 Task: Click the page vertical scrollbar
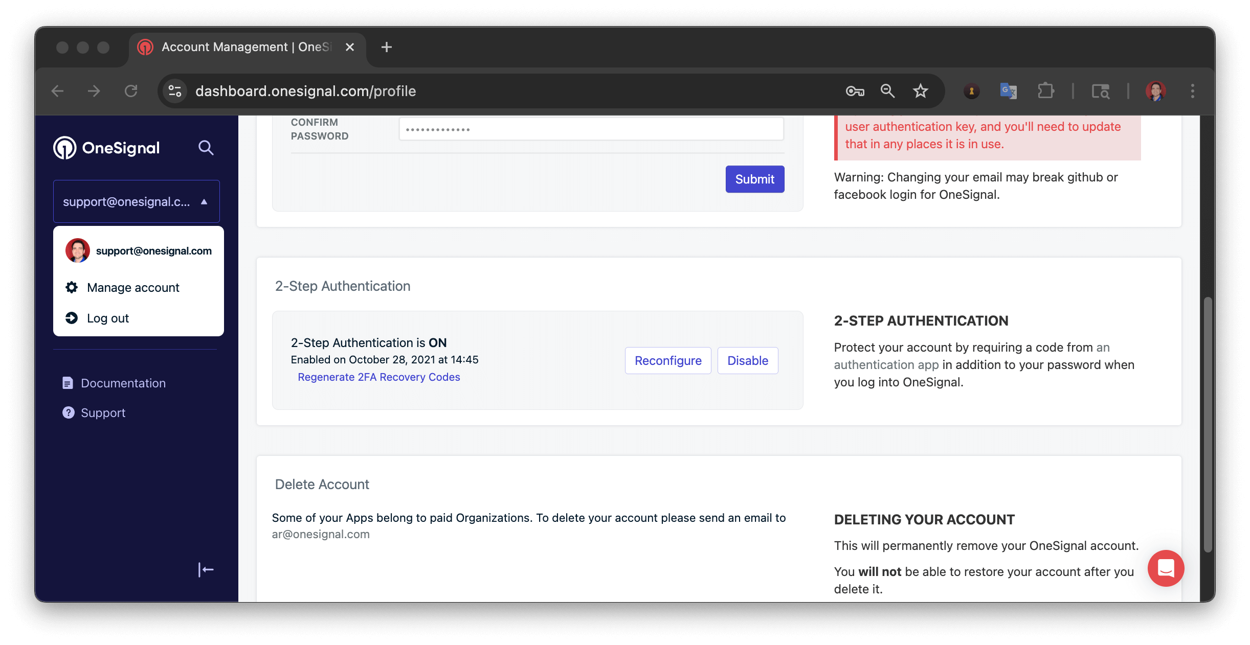(1208, 424)
